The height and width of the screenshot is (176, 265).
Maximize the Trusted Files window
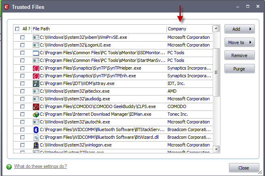248,6
